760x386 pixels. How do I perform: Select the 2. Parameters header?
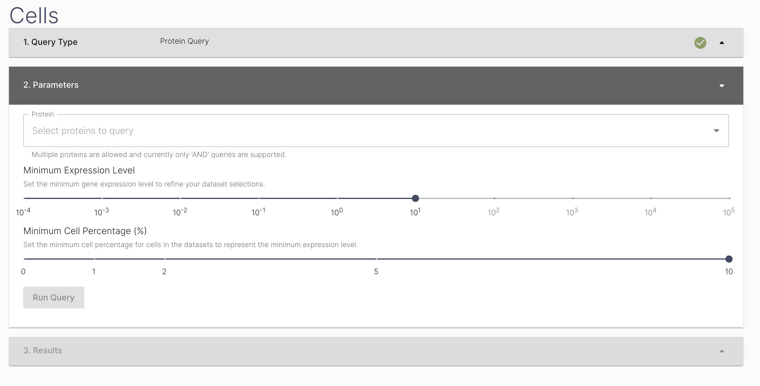[51, 85]
